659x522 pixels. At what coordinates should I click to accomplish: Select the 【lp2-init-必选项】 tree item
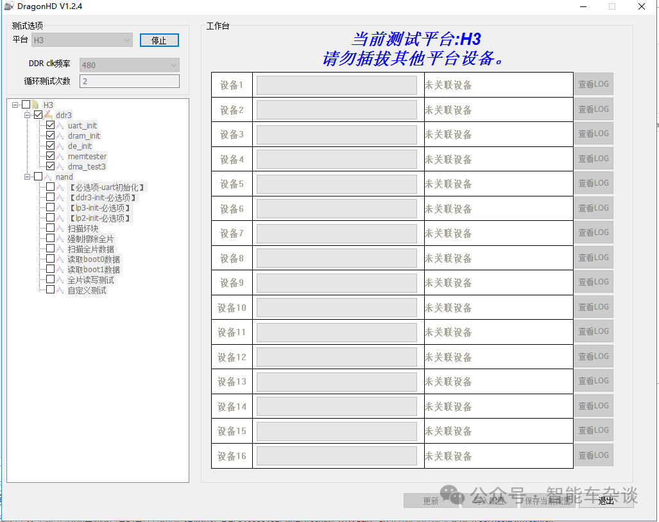pos(100,218)
